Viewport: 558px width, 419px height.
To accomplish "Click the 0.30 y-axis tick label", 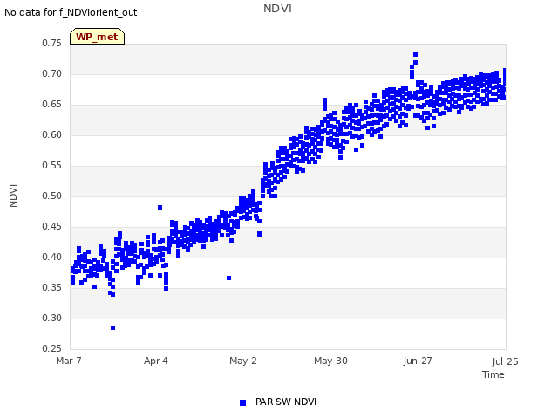I will coord(51,318).
